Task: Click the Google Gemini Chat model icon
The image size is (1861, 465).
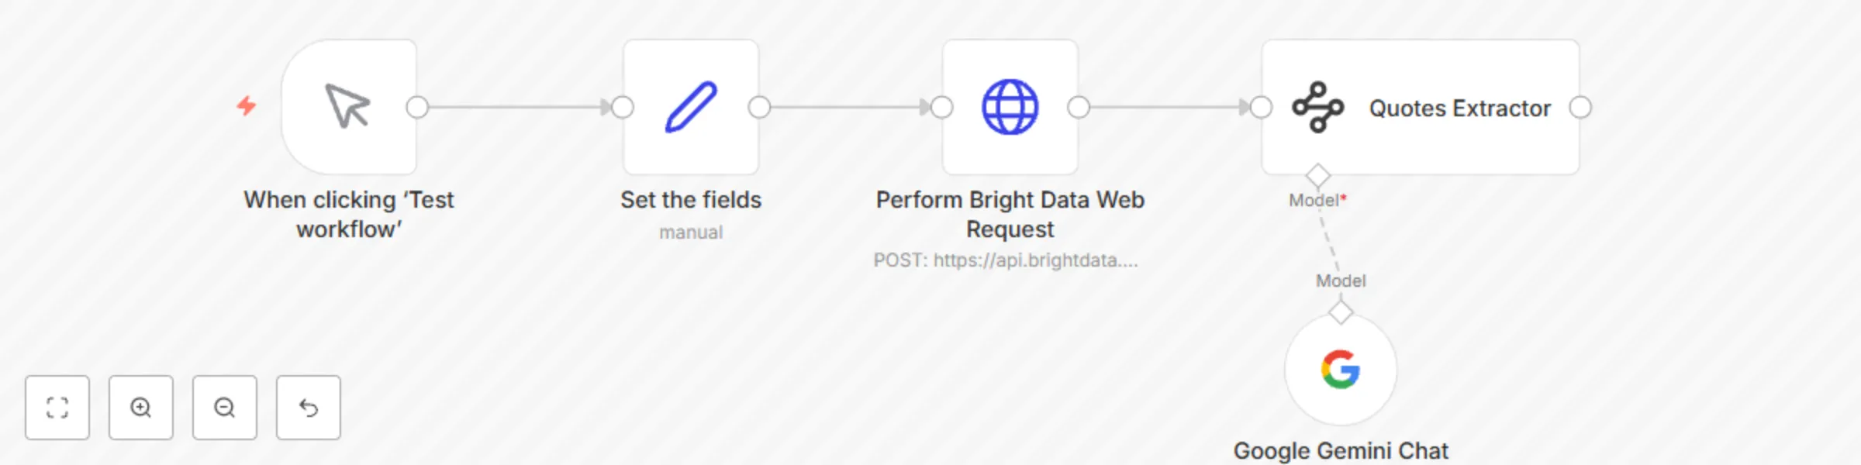Action: (x=1341, y=370)
